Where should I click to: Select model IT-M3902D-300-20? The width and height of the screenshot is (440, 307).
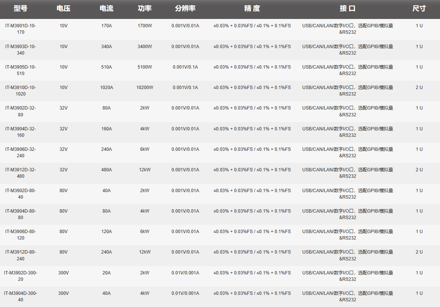pos(20,276)
